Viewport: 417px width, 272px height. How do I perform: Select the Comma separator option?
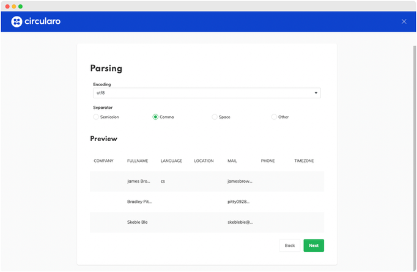(155, 117)
